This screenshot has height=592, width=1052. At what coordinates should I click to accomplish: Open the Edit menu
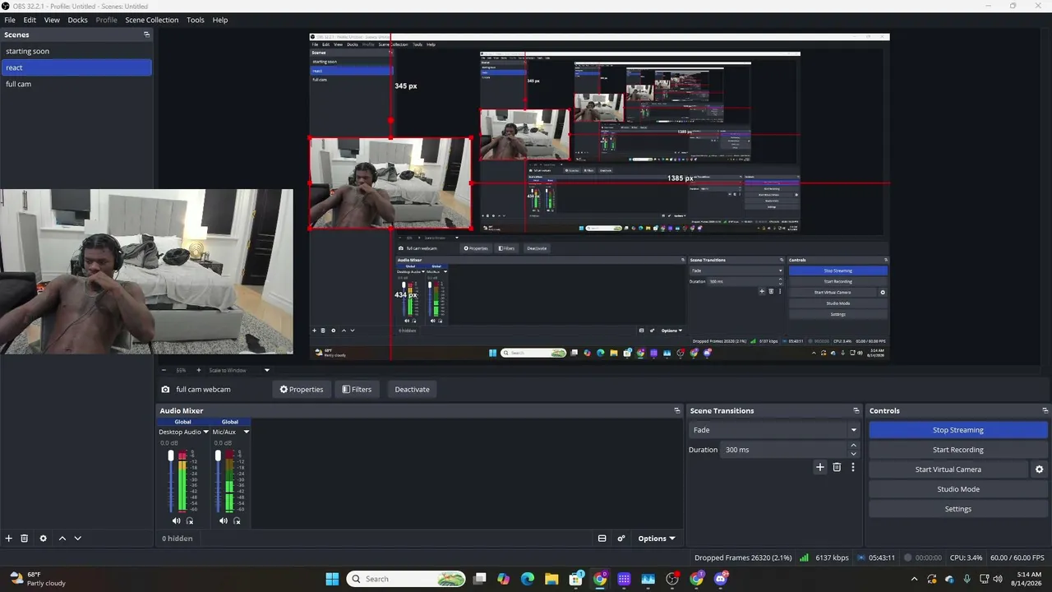point(30,20)
